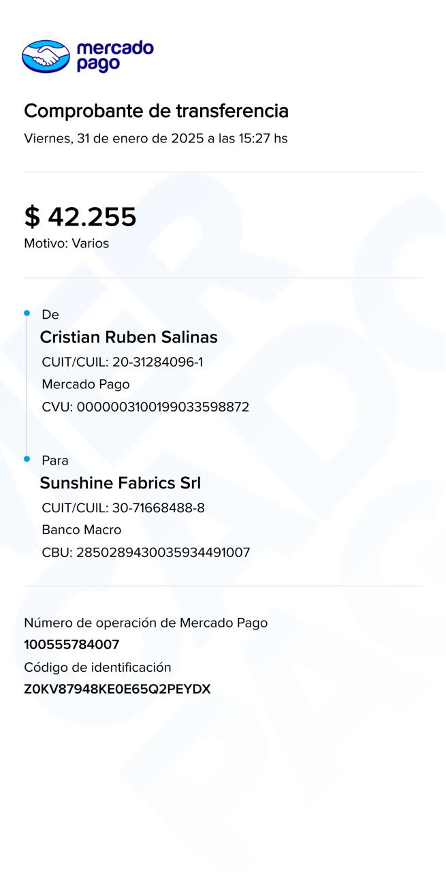Click the sender CUIT/CUIL 20-31284096-1

point(123,362)
